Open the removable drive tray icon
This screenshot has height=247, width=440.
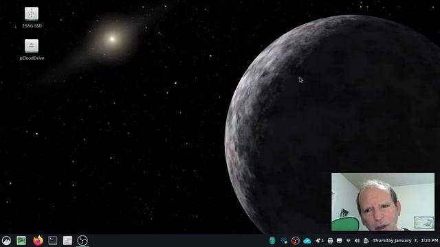click(339, 241)
